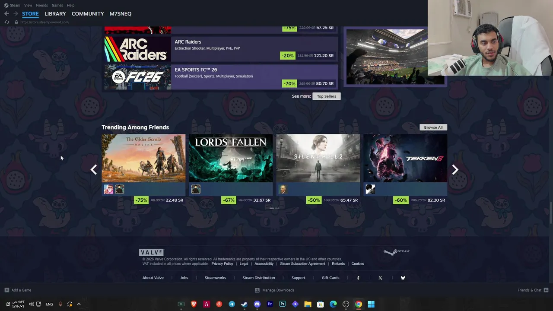The height and width of the screenshot is (311, 553).
Task: Open the Support footer link
Action: [298, 278]
